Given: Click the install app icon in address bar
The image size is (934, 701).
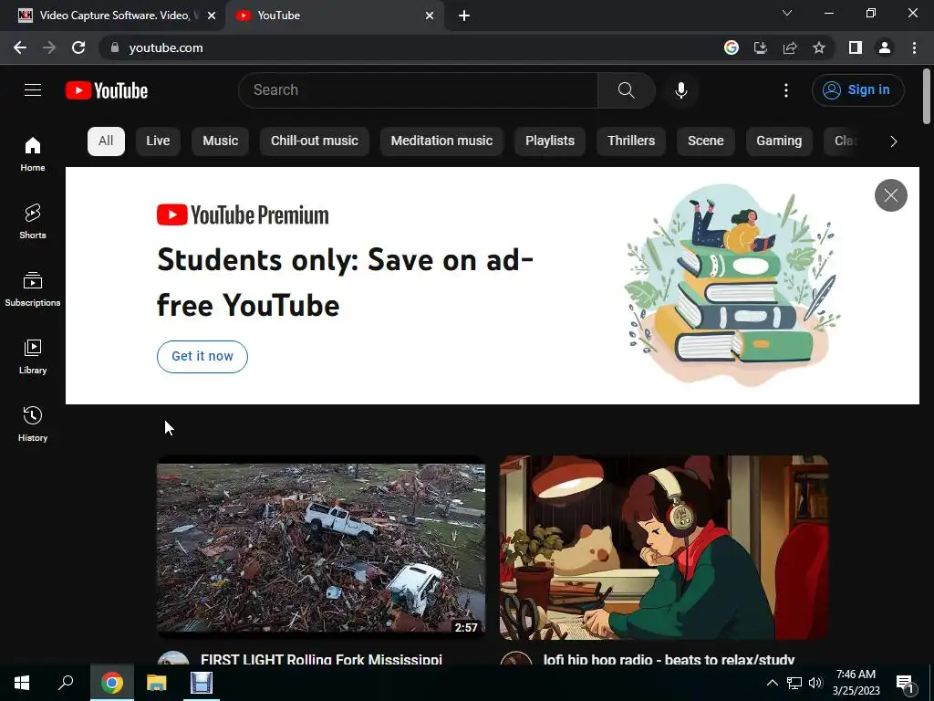Looking at the screenshot, I should 761,47.
